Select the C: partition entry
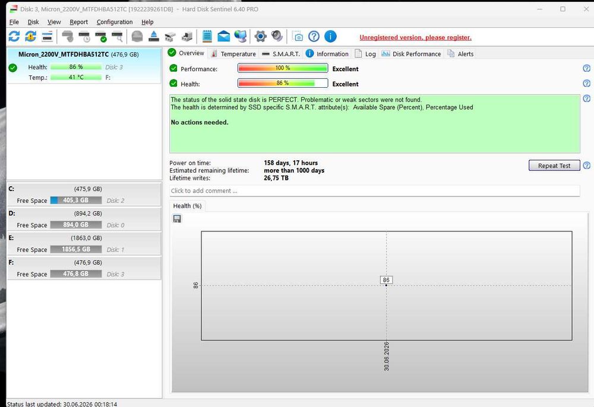Screen dimensions: 594x407 pos(84,195)
